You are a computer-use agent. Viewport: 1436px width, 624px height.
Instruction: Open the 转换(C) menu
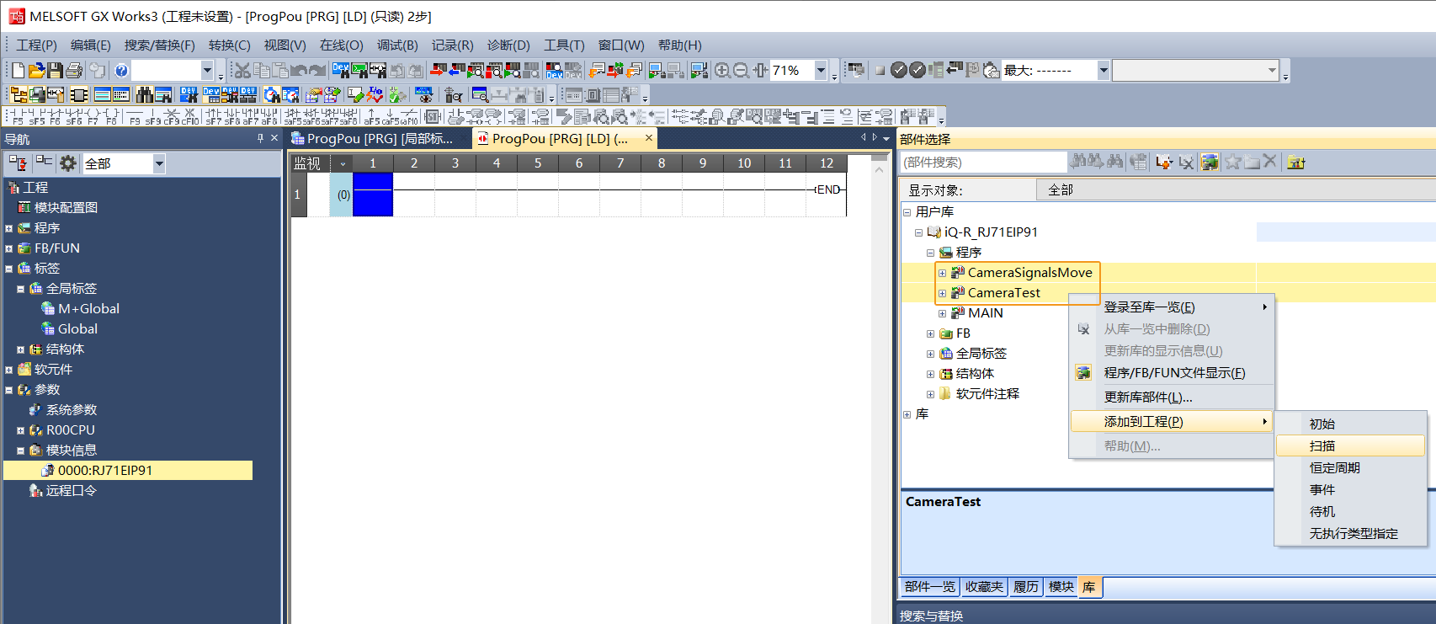tap(229, 45)
